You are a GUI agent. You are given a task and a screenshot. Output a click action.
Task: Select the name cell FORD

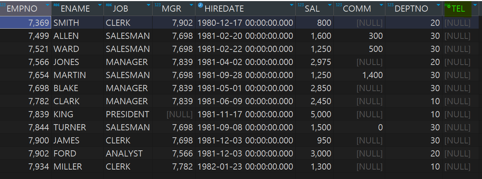(x=78, y=154)
